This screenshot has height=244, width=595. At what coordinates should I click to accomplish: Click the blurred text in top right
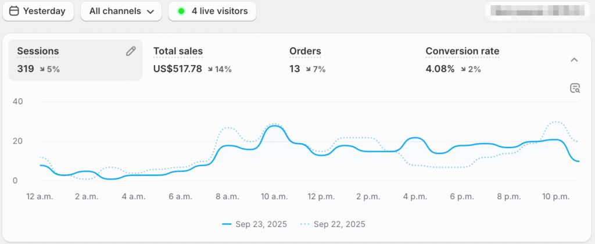[536, 11]
